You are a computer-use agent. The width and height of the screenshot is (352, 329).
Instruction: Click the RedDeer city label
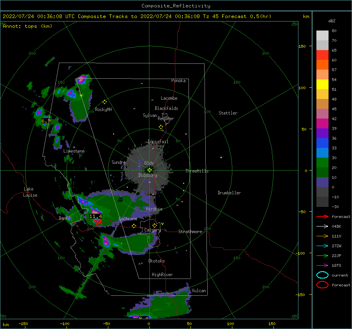166,119
